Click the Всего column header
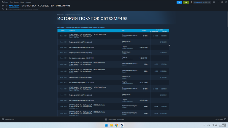 144,31
